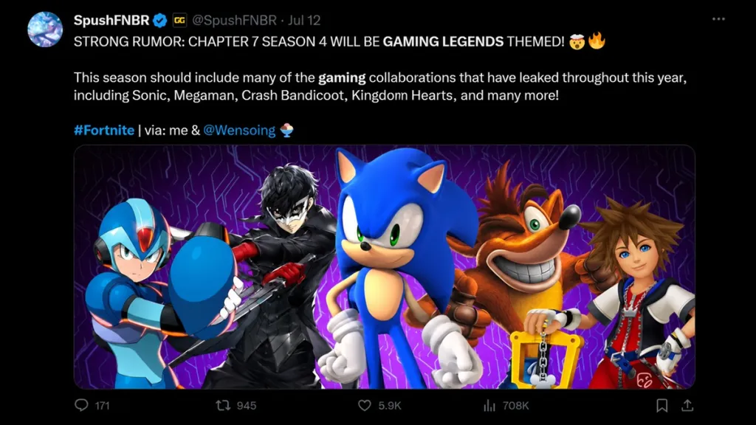This screenshot has width=756, height=425.
Task: Open the three-dot more options menu
Action: tap(718, 19)
